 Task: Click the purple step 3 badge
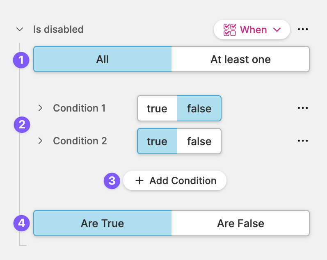pyautogui.click(x=112, y=181)
